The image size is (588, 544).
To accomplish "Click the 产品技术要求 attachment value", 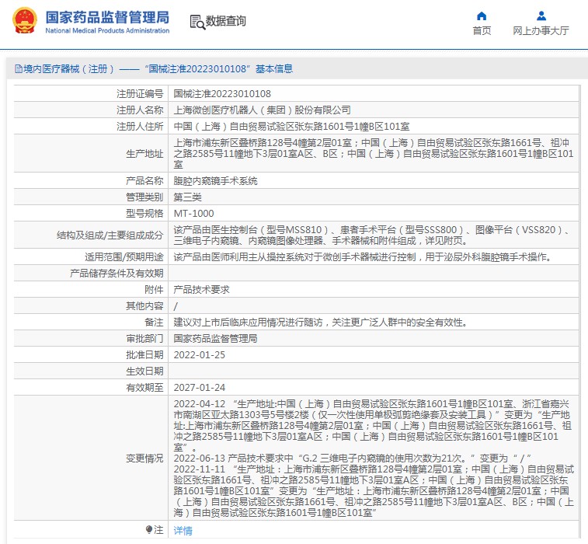I will pyautogui.click(x=201, y=289).
